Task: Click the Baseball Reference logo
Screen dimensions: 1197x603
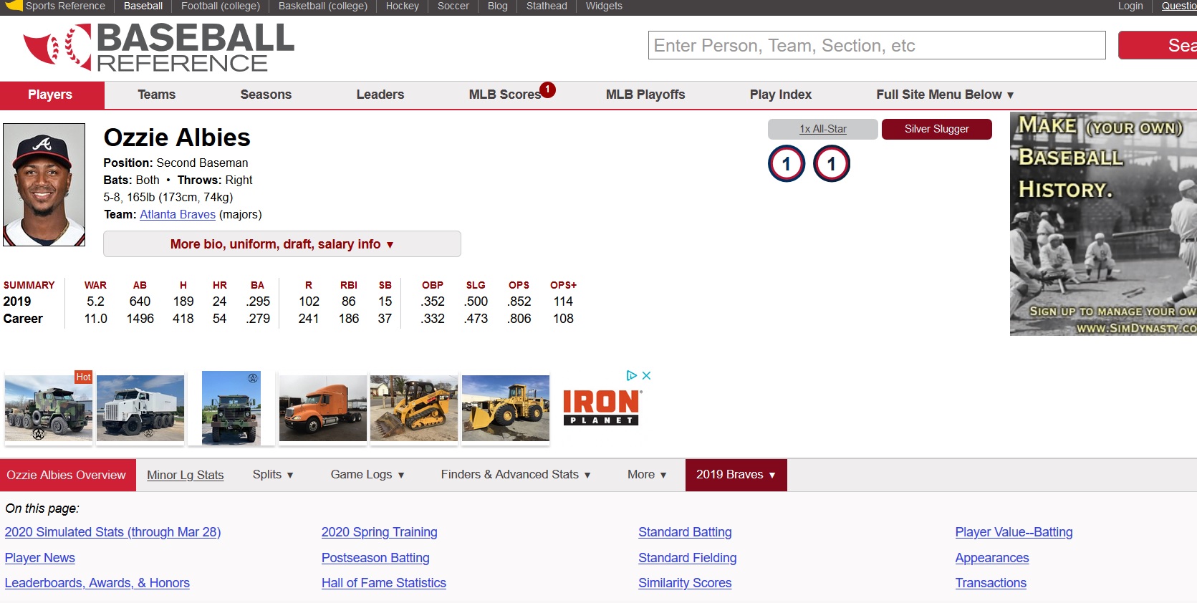Action: pos(158,47)
